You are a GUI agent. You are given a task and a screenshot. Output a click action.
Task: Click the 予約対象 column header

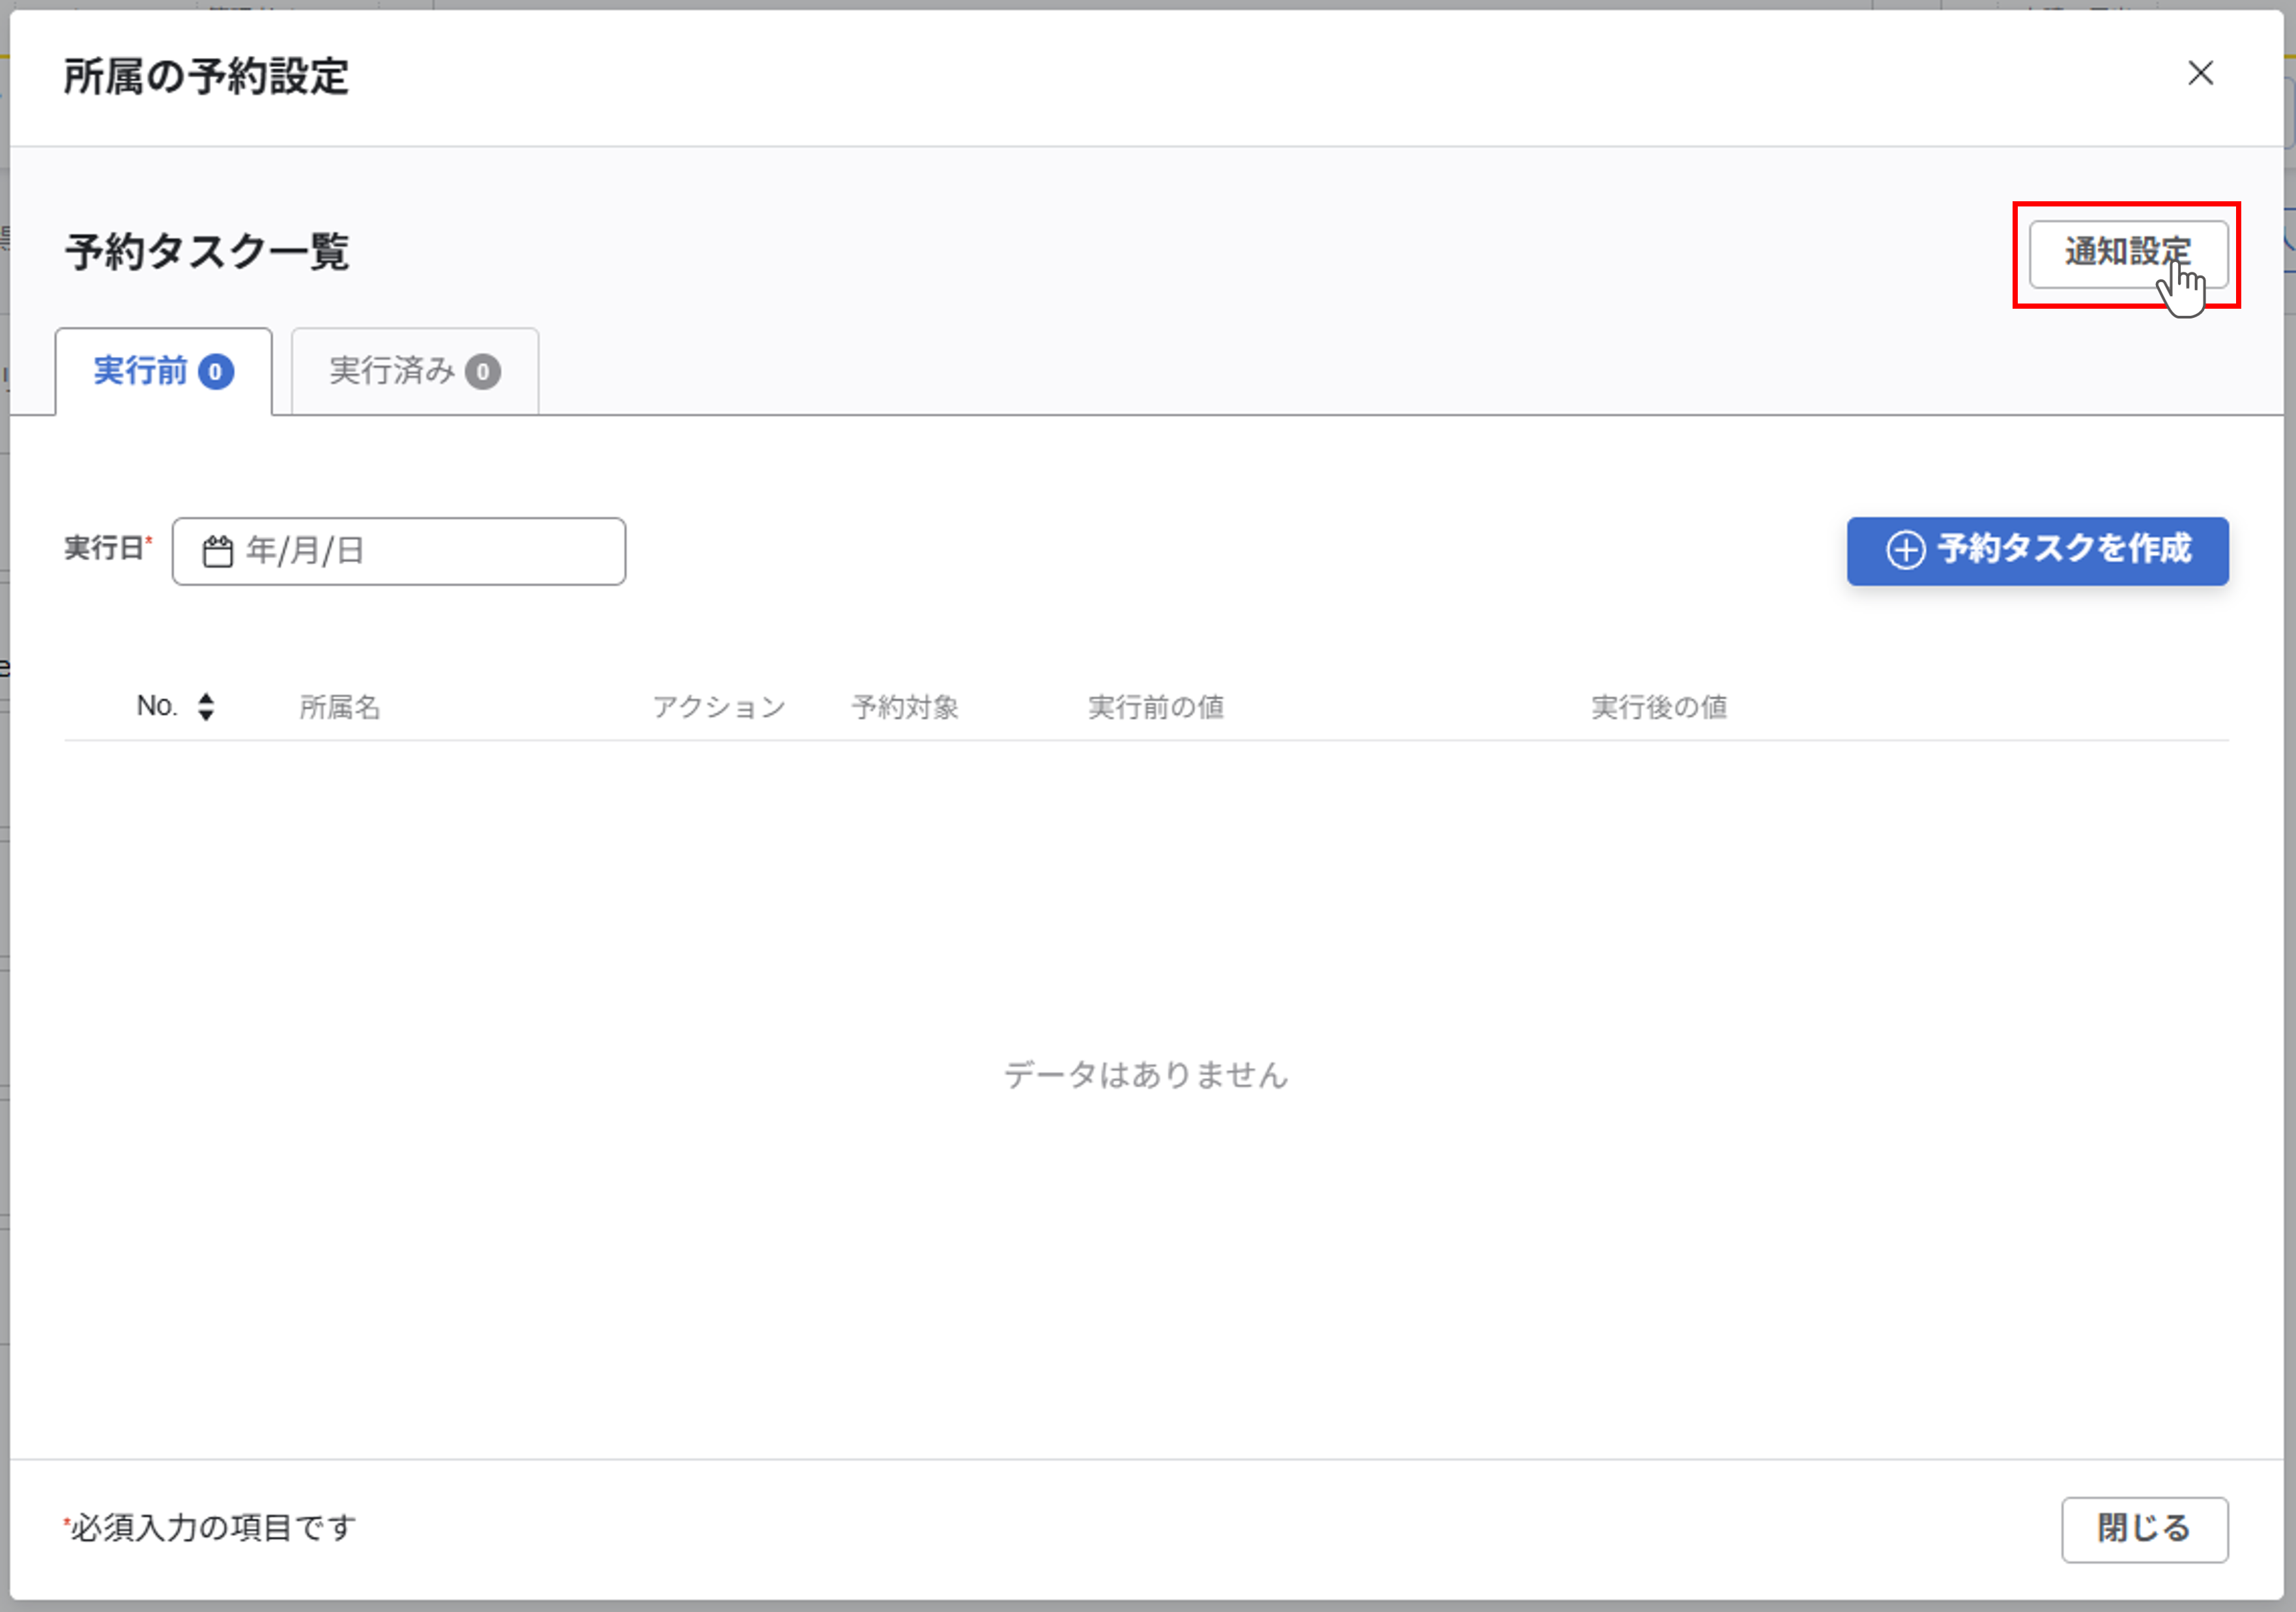pos(905,707)
